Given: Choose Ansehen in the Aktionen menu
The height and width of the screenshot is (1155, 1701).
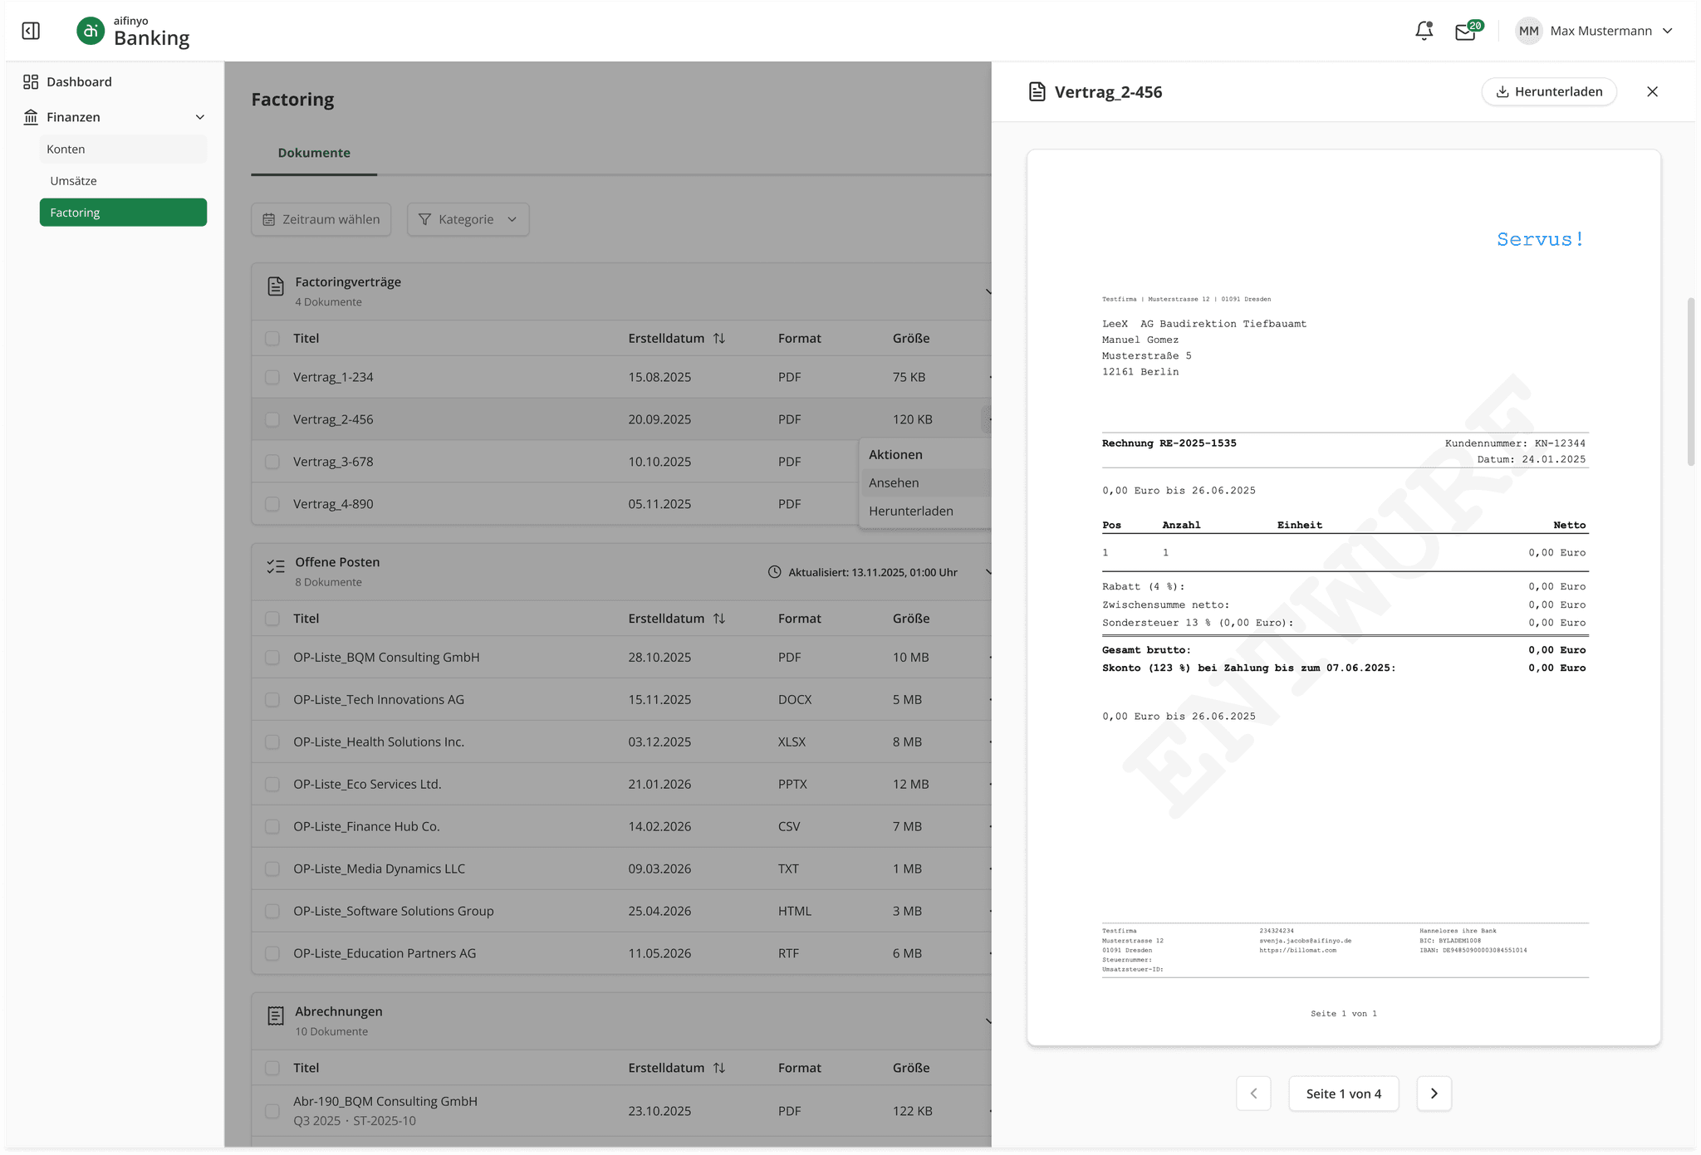Looking at the screenshot, I should [x=895, y=482].
